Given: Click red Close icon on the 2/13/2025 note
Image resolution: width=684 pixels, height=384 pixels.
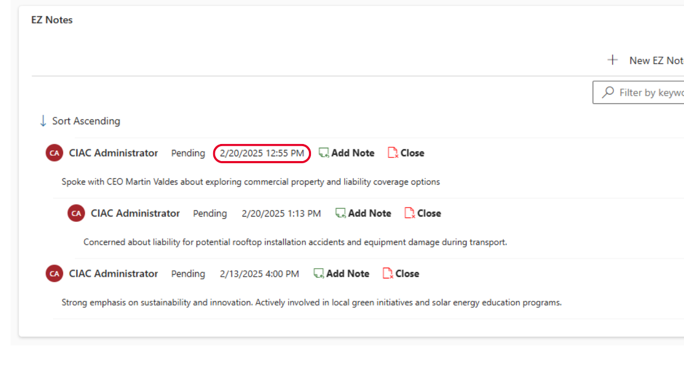Looking at the screenshot, I should (387, 274).
